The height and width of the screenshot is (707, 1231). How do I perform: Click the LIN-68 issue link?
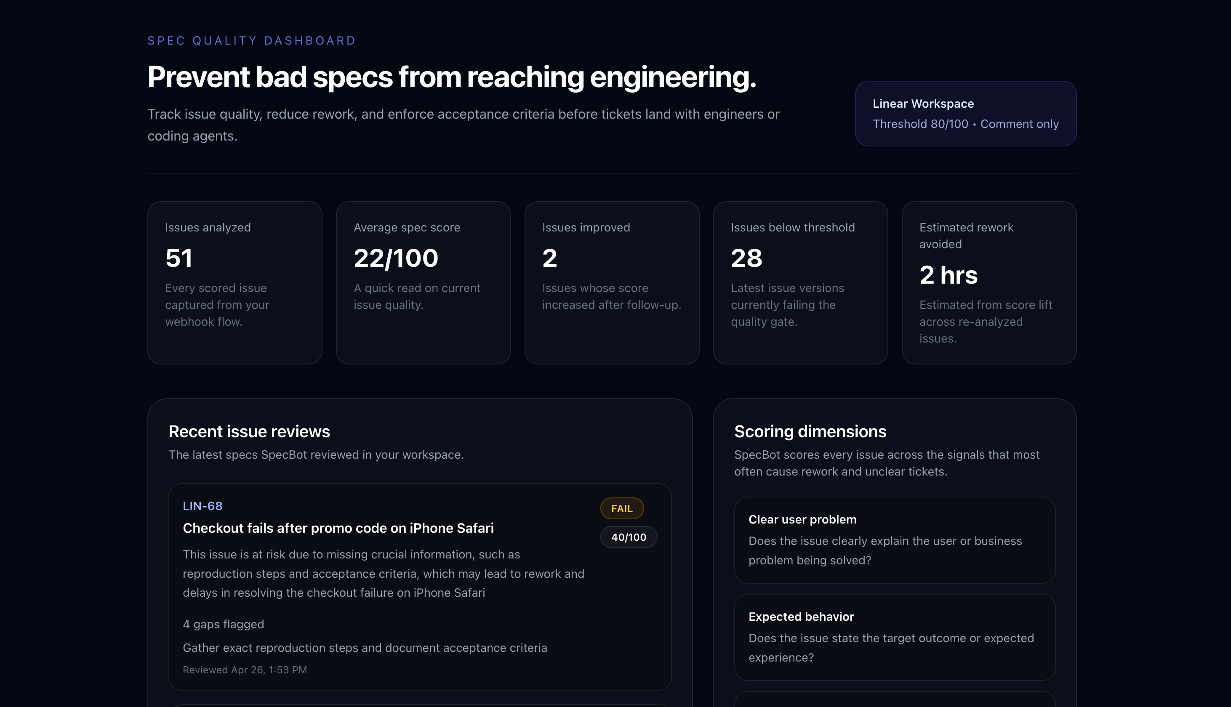[203, 506]
